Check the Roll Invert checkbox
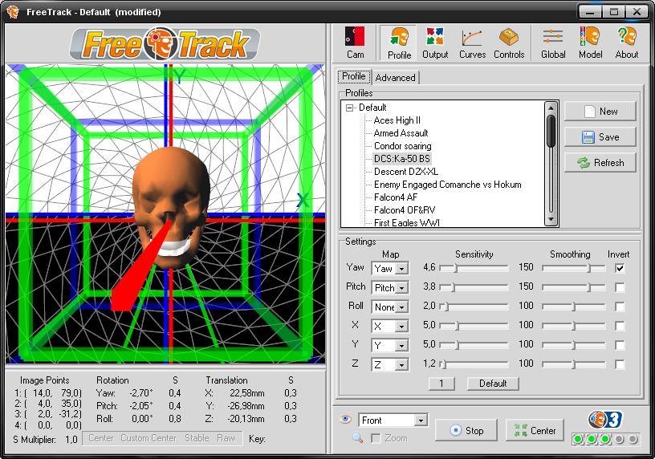The width and height of the screenshot is (655, 459). [620, 307]
